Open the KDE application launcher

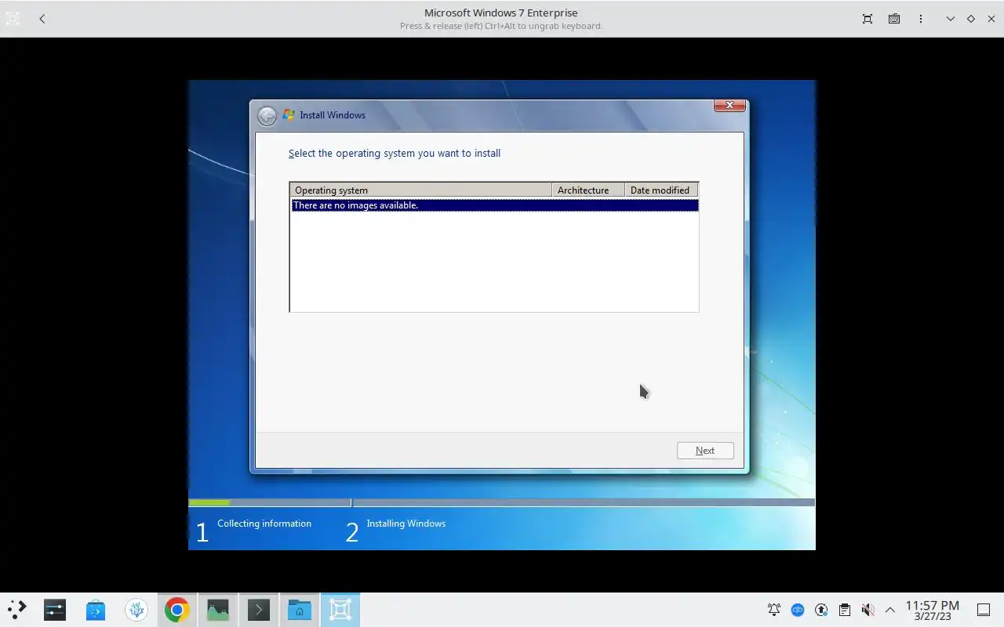click(17, 610)
